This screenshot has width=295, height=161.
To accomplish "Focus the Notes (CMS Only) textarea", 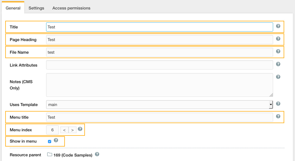I will click(159, 85).
